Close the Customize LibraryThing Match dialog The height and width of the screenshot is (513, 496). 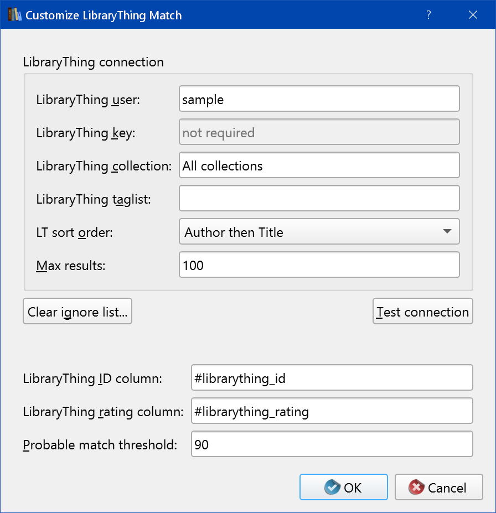pyautogui.click(x=473, y=15)
